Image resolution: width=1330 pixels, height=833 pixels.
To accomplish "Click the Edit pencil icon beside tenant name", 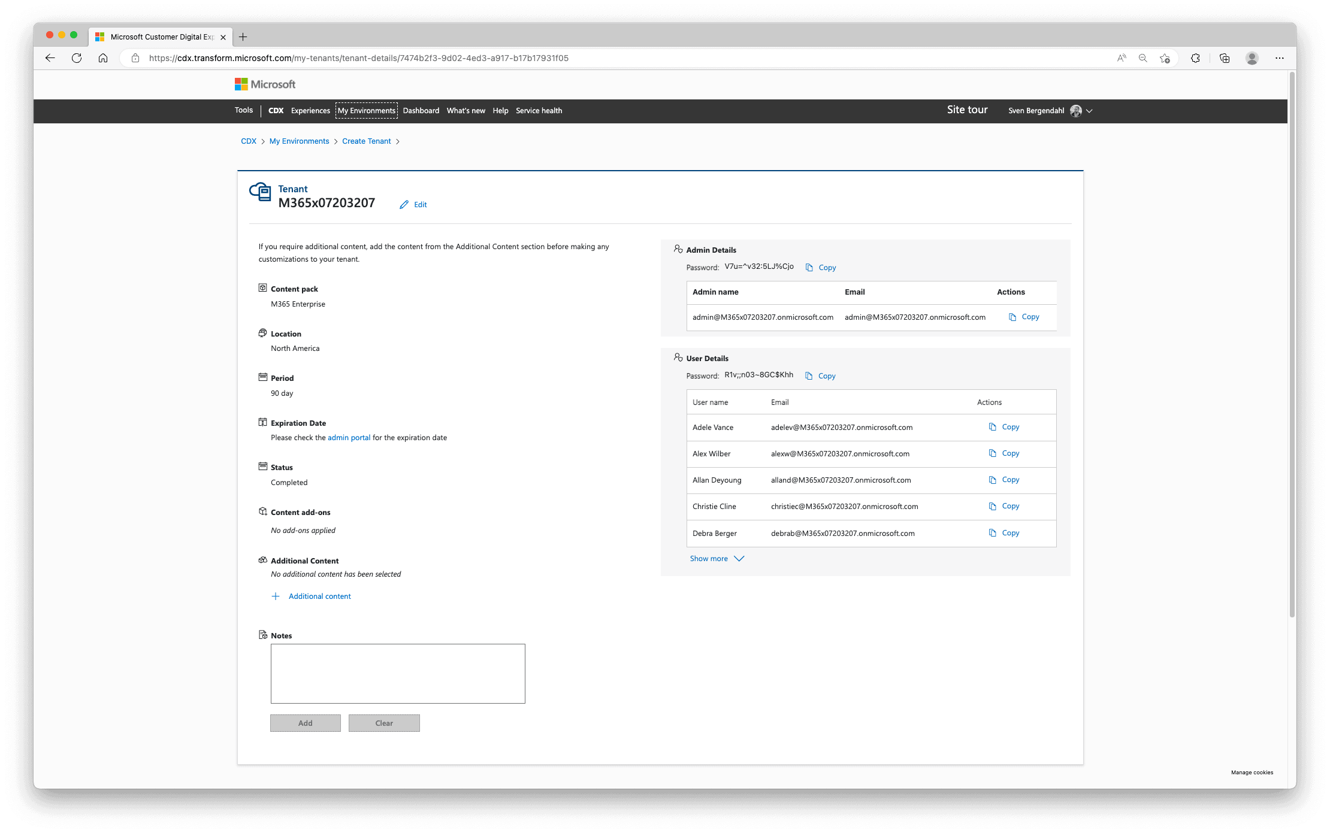I will (x=404, y=205).
